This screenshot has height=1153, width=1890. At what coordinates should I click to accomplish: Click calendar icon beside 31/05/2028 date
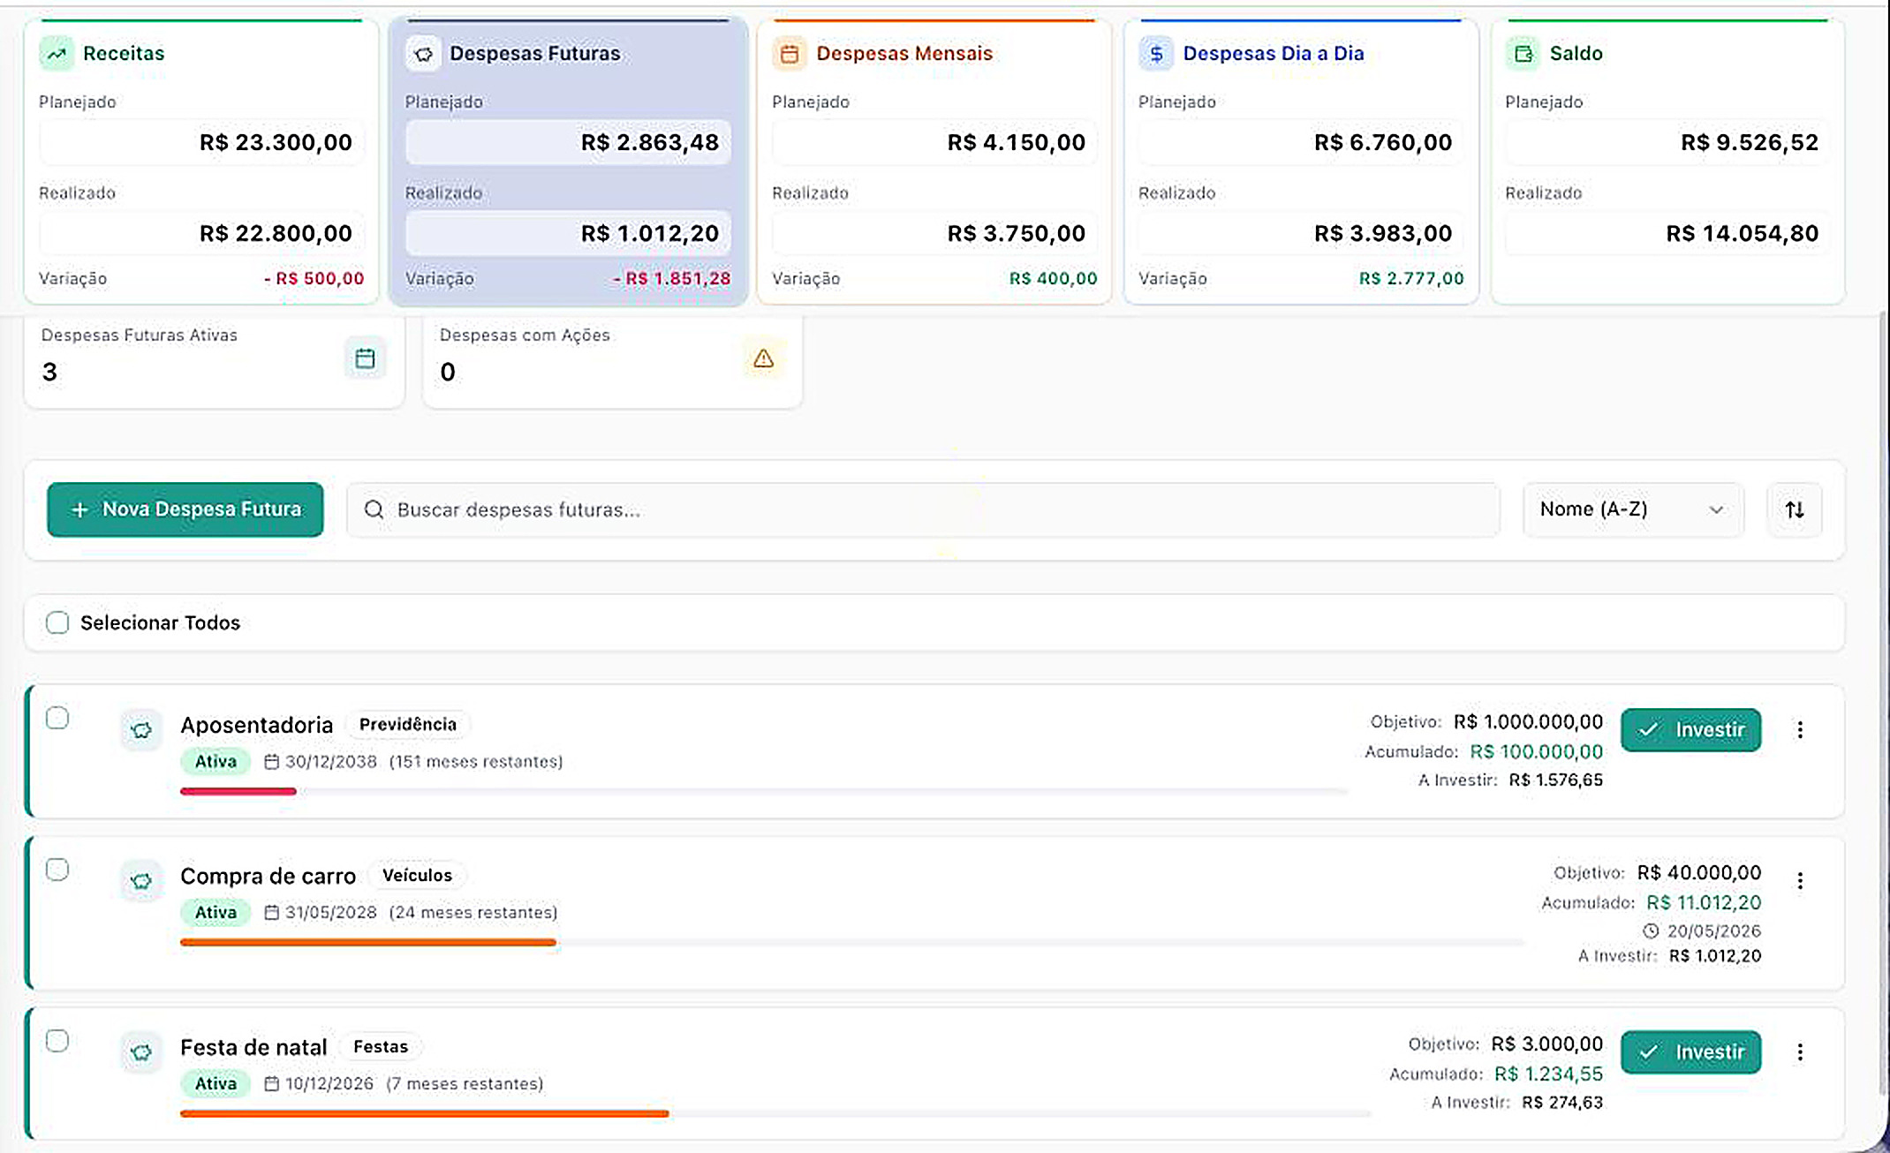[x=272, y=913]
